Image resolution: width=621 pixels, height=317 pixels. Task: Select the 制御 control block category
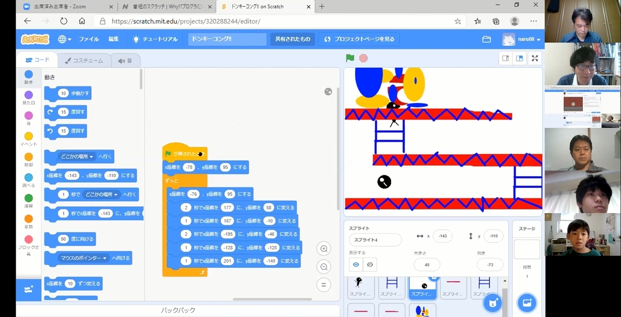[x=28, y=160]
